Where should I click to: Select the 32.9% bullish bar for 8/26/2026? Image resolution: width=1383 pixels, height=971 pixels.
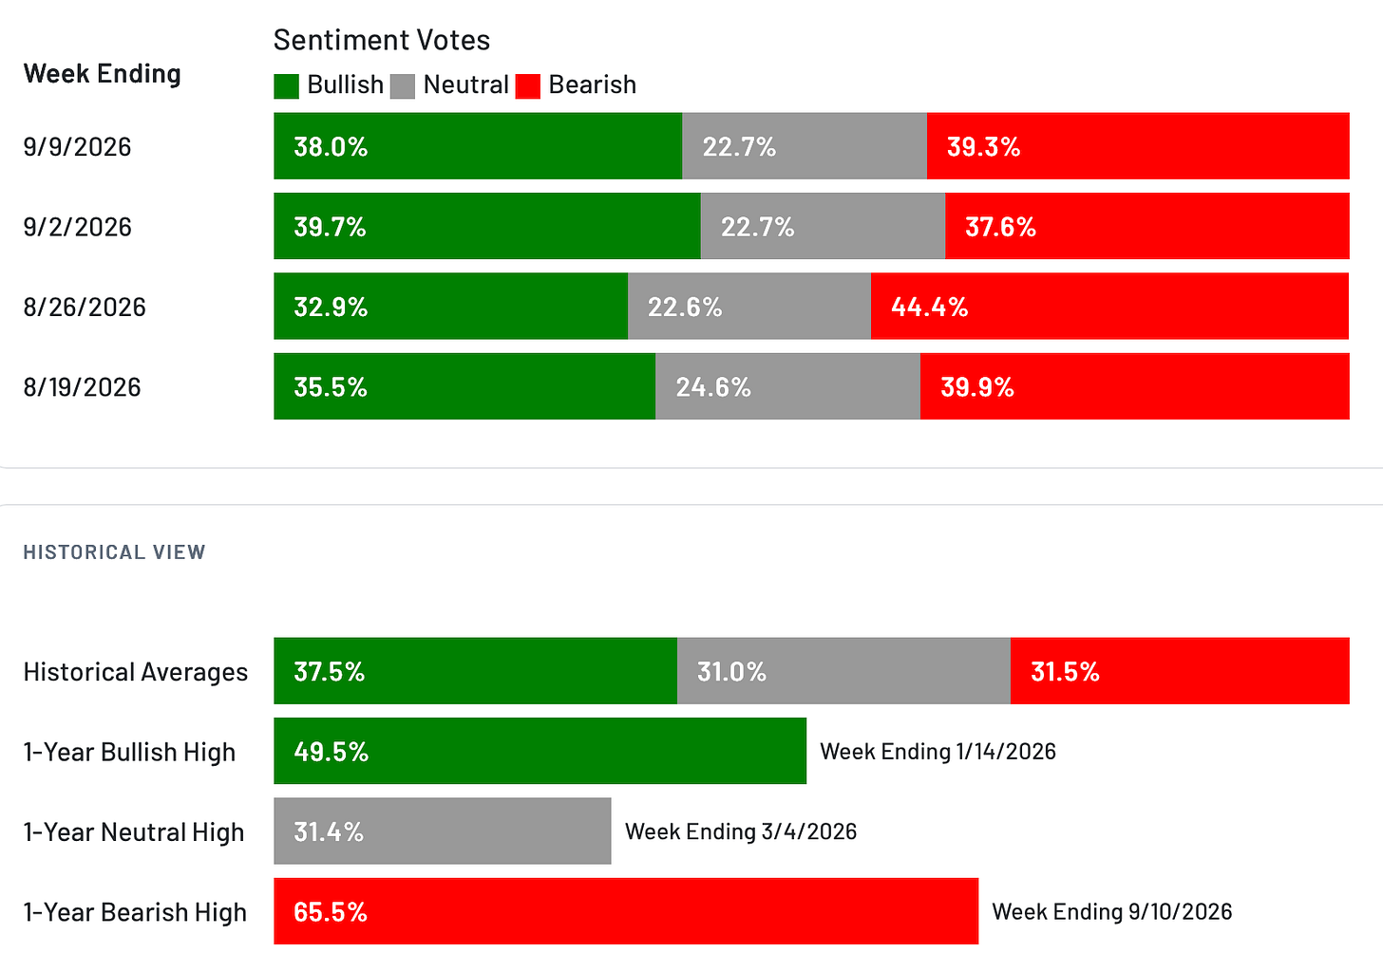(x=451, y=307)
